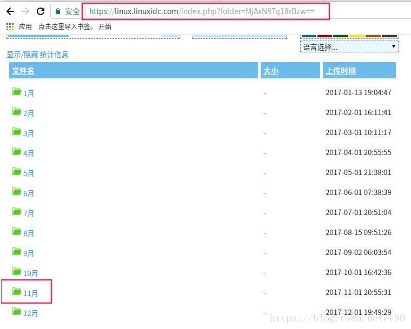The height and width of the screenshot is (329, 411).
Task: Select the orange-brown theme color swatch
Action: [373, 36]
